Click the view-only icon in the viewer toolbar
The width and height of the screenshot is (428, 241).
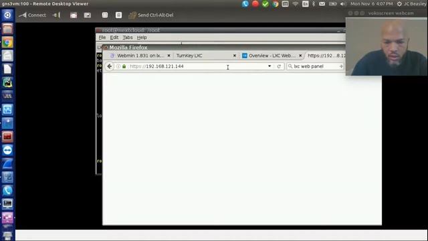point(118,15)
